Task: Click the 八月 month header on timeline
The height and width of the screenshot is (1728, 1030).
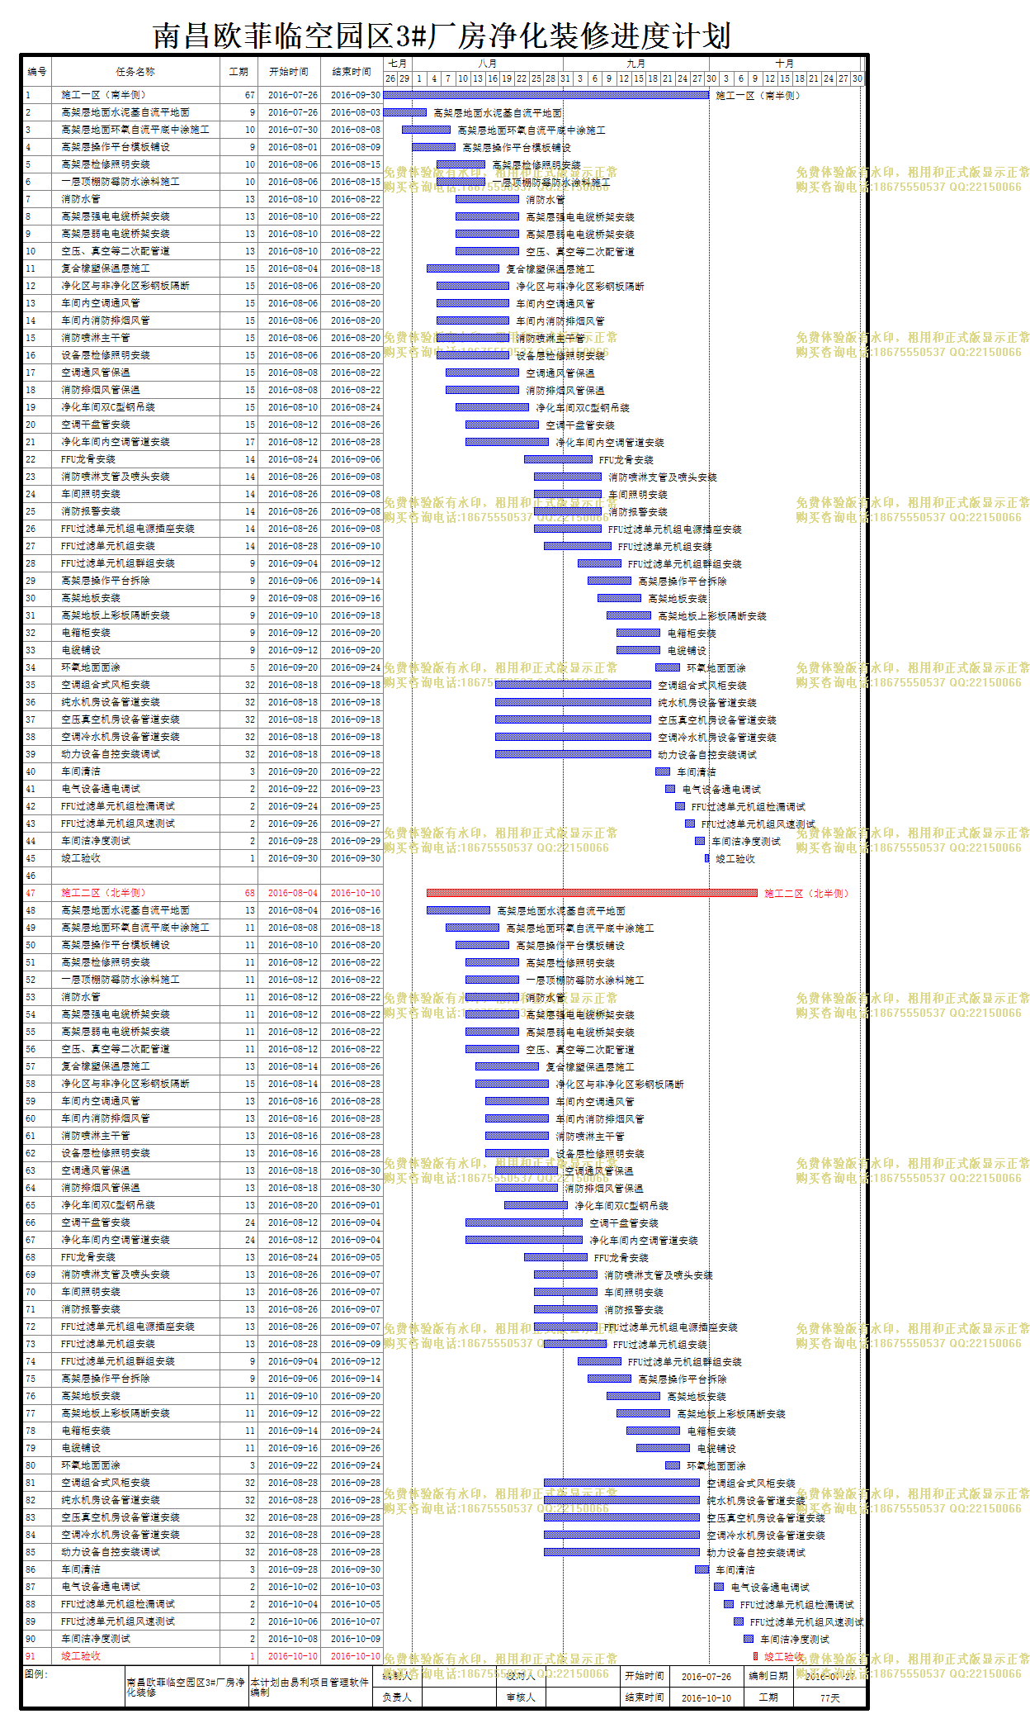Action: click(x=488, y=64)
